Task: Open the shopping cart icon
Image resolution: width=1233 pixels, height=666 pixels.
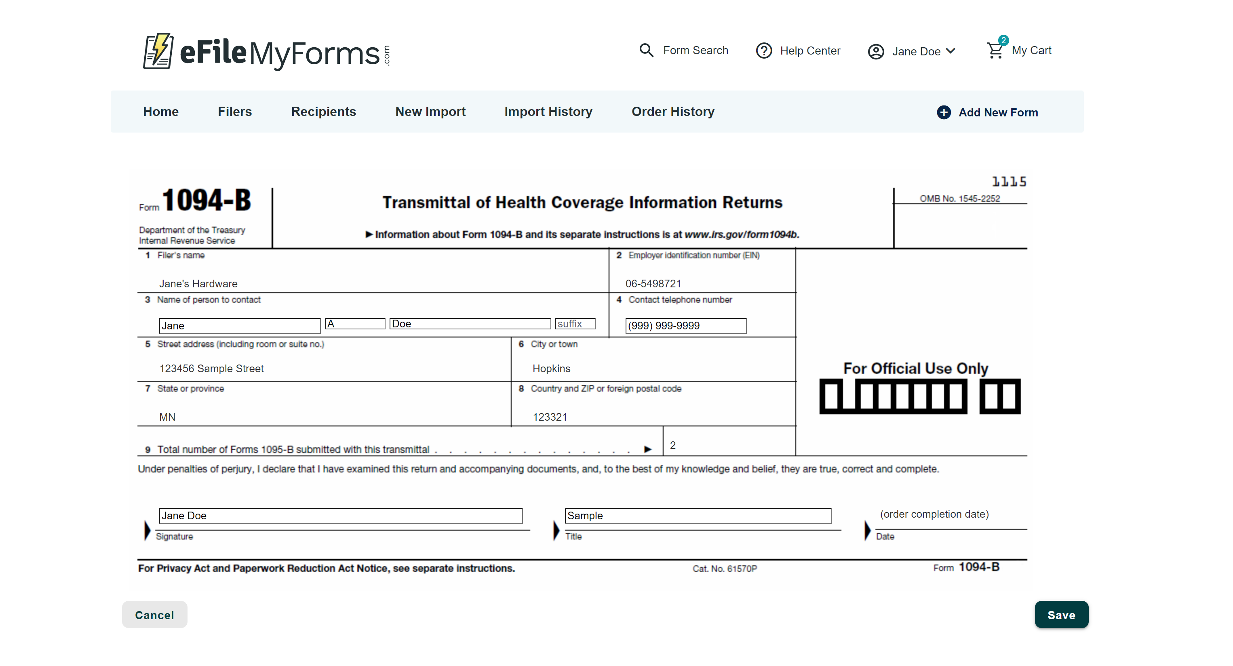Action: pyautogui.click(x=995, y=51)
